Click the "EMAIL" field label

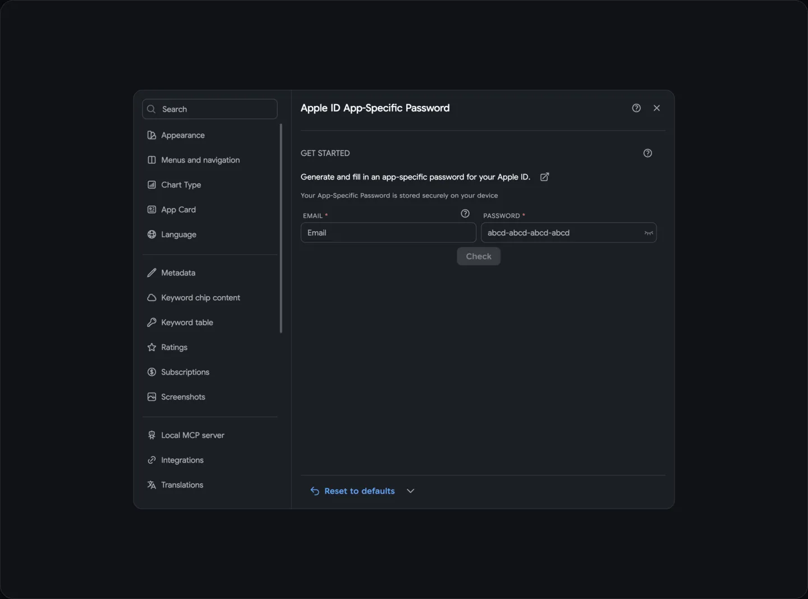(x=313, y=216)
